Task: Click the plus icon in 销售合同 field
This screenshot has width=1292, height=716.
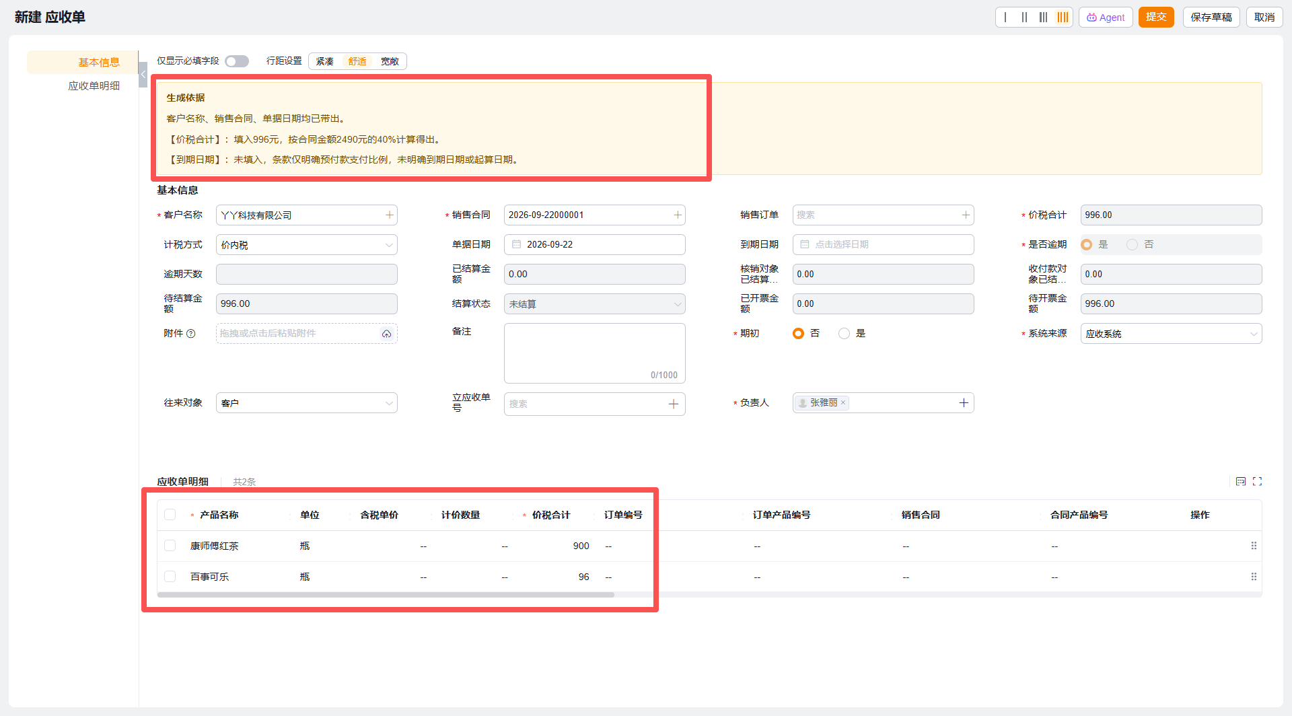Action: click(x=678, y=215)
